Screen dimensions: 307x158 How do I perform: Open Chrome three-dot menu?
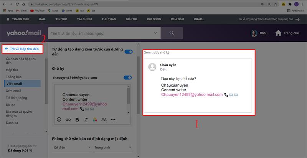303,4
